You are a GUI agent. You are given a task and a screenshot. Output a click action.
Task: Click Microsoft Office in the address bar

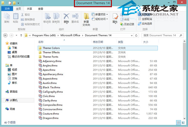pyautogui.click(x=70, y=36)
